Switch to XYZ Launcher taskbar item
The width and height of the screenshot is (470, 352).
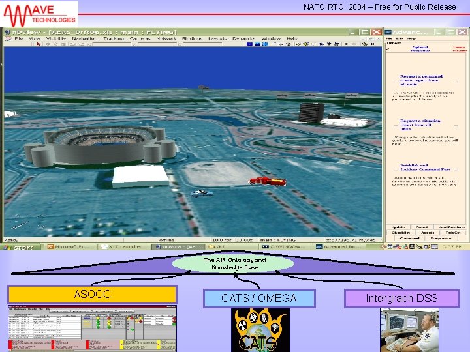pyautogui.click(x=125, y=247)
